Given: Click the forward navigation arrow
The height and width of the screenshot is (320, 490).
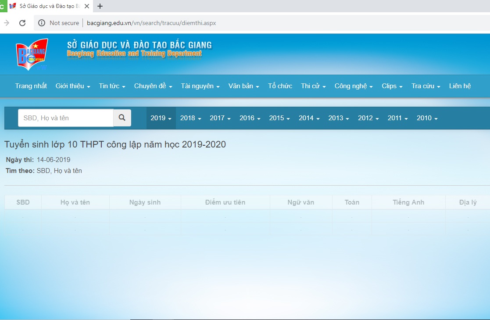Looking at the screenshot, I should click(x=7, y=23).
